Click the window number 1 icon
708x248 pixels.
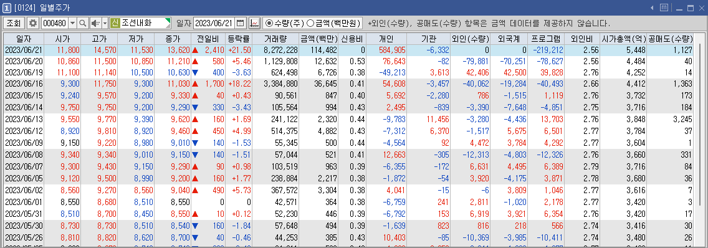coord(7,7)
